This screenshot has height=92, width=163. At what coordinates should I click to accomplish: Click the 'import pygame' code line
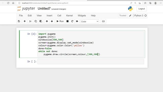(47, 34)
